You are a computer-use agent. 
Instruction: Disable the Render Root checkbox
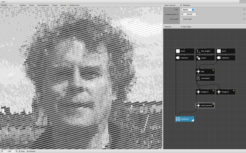click(x=68, y=5)
